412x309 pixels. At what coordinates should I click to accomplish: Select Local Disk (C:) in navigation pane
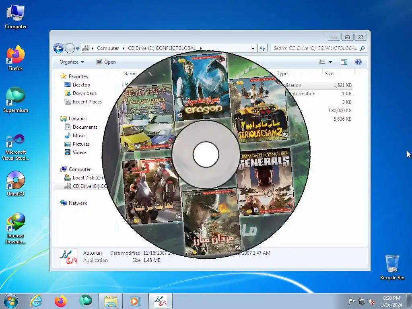pyautogui.click(x=84, y=178)
